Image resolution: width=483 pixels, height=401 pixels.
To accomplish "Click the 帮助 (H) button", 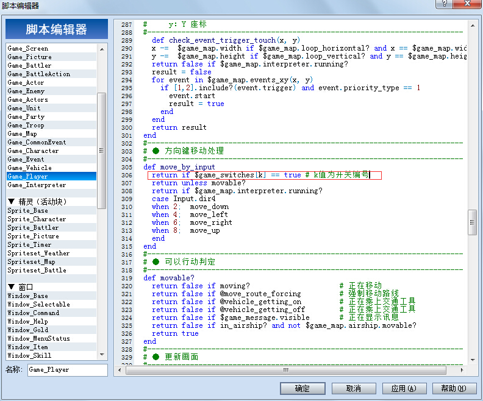I will [x=454, y=388].
